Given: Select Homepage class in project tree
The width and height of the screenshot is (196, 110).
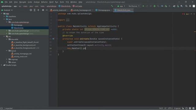Looking at the screenshot, I should click(18, 25).
